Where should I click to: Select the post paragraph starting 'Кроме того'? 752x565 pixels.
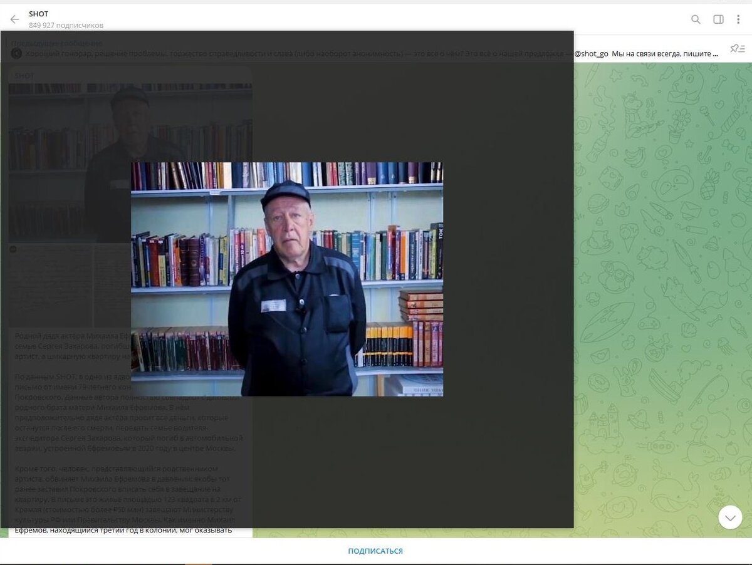click(128, 499)
